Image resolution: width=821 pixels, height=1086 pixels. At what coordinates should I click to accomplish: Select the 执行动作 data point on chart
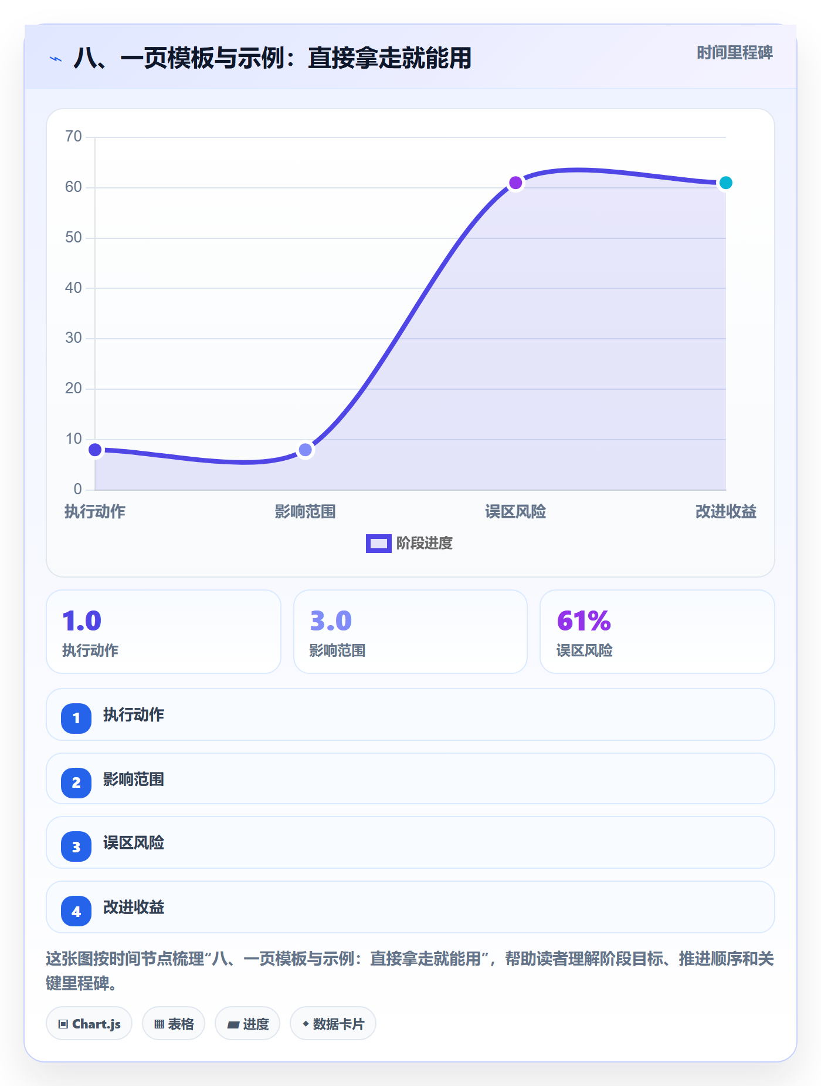[95, 450]
